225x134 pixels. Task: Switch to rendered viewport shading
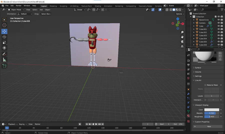pyautogui.click(x=180, y=10)
